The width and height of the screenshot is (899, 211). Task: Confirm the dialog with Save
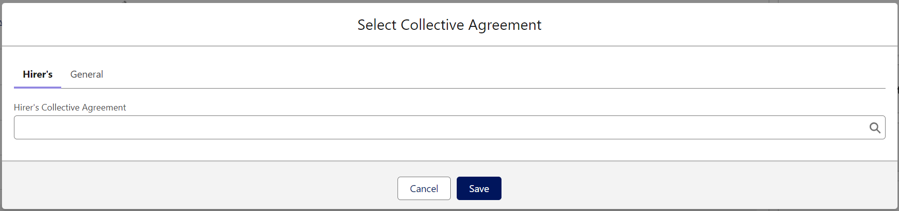(x=479, y=189)
